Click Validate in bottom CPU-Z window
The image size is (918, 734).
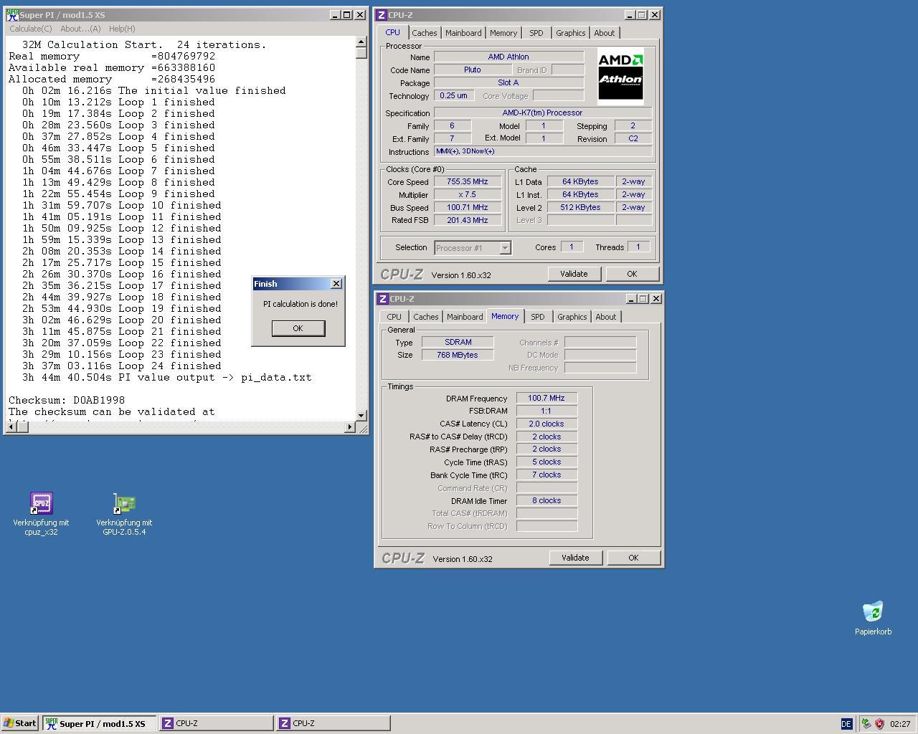point(575,558)
